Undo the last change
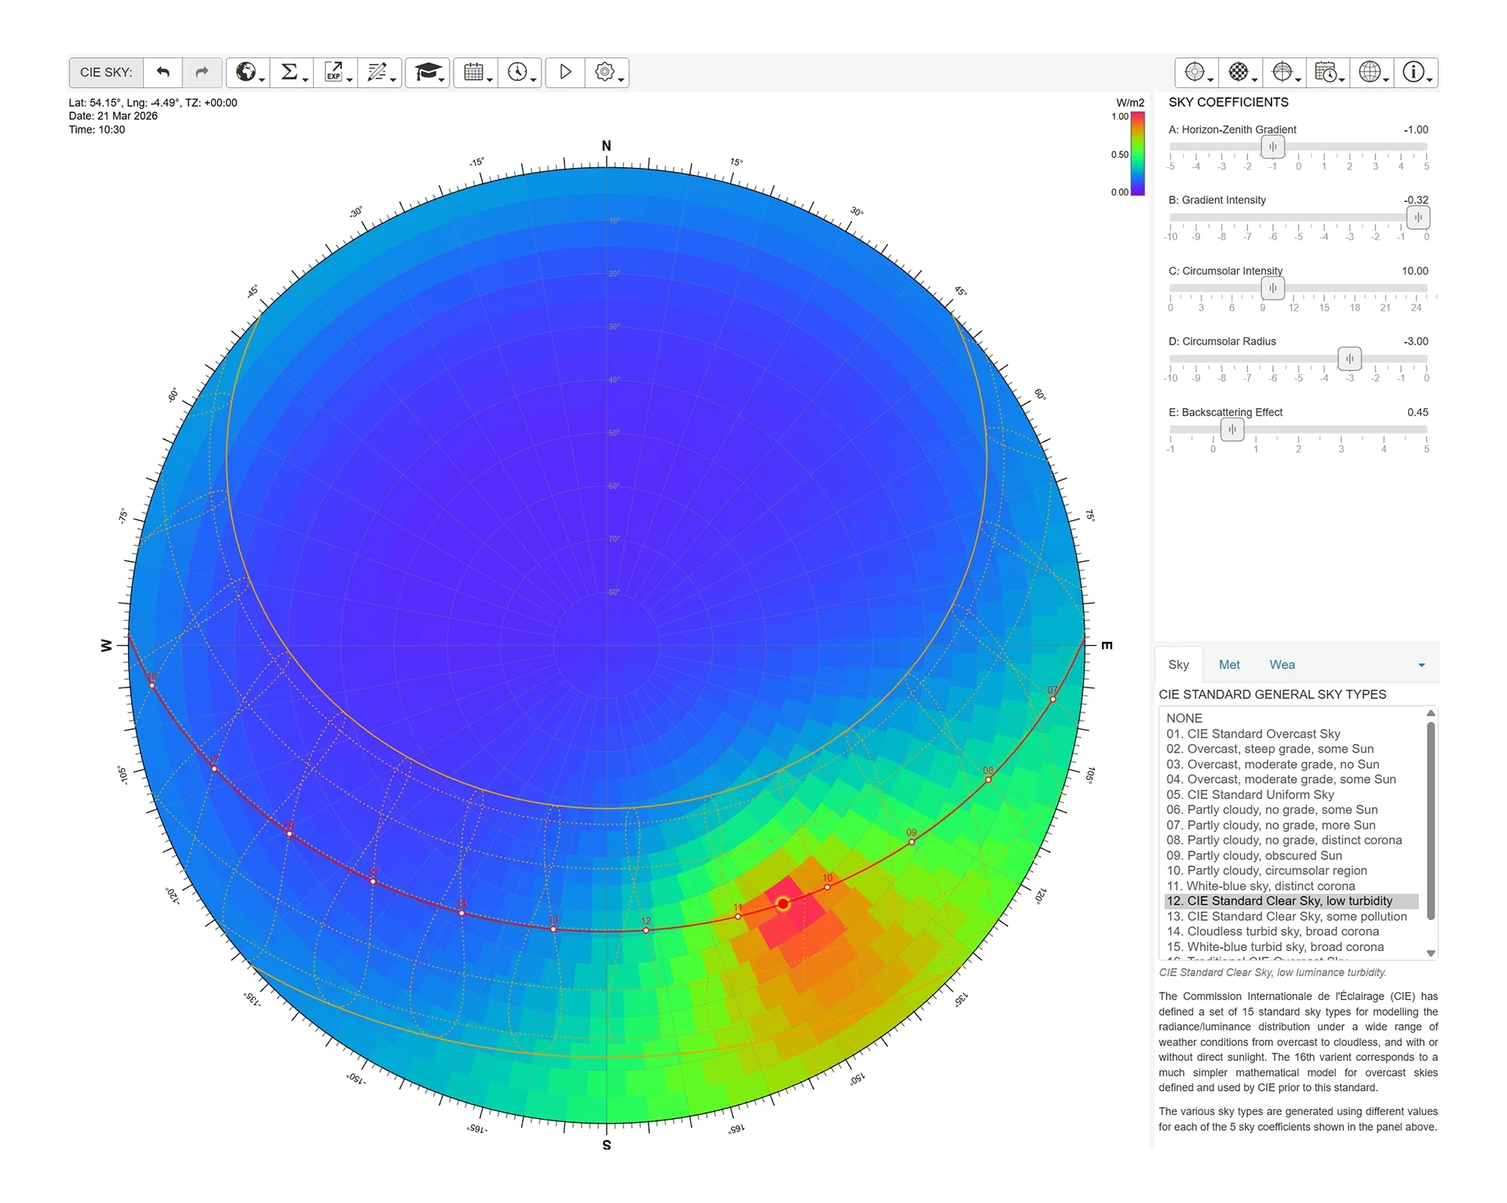 point(163,72)
